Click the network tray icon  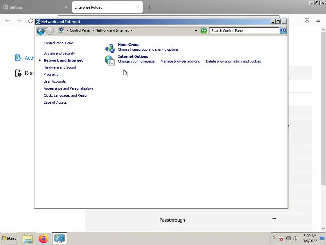[288, 238]
